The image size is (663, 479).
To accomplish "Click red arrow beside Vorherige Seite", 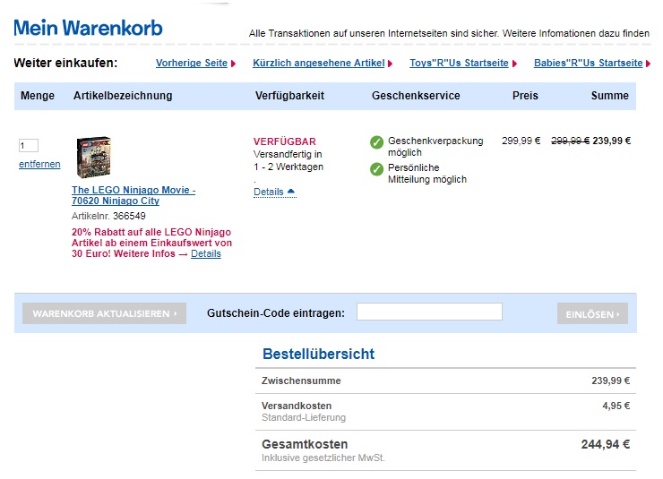I will [234, 64].
